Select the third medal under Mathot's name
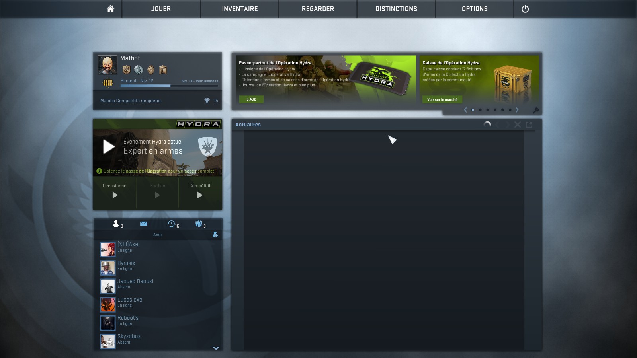This screenshot has height=358, width=637. pyautogui.click(x=150, y=70)
